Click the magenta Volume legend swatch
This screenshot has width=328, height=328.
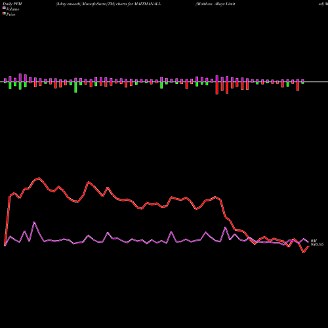point(4,9)
